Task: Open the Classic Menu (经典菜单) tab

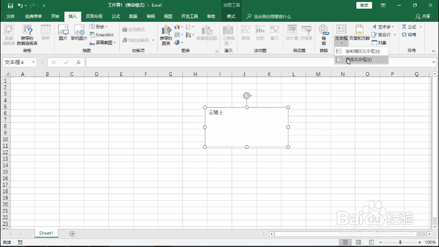Action: tap(33, 17)
